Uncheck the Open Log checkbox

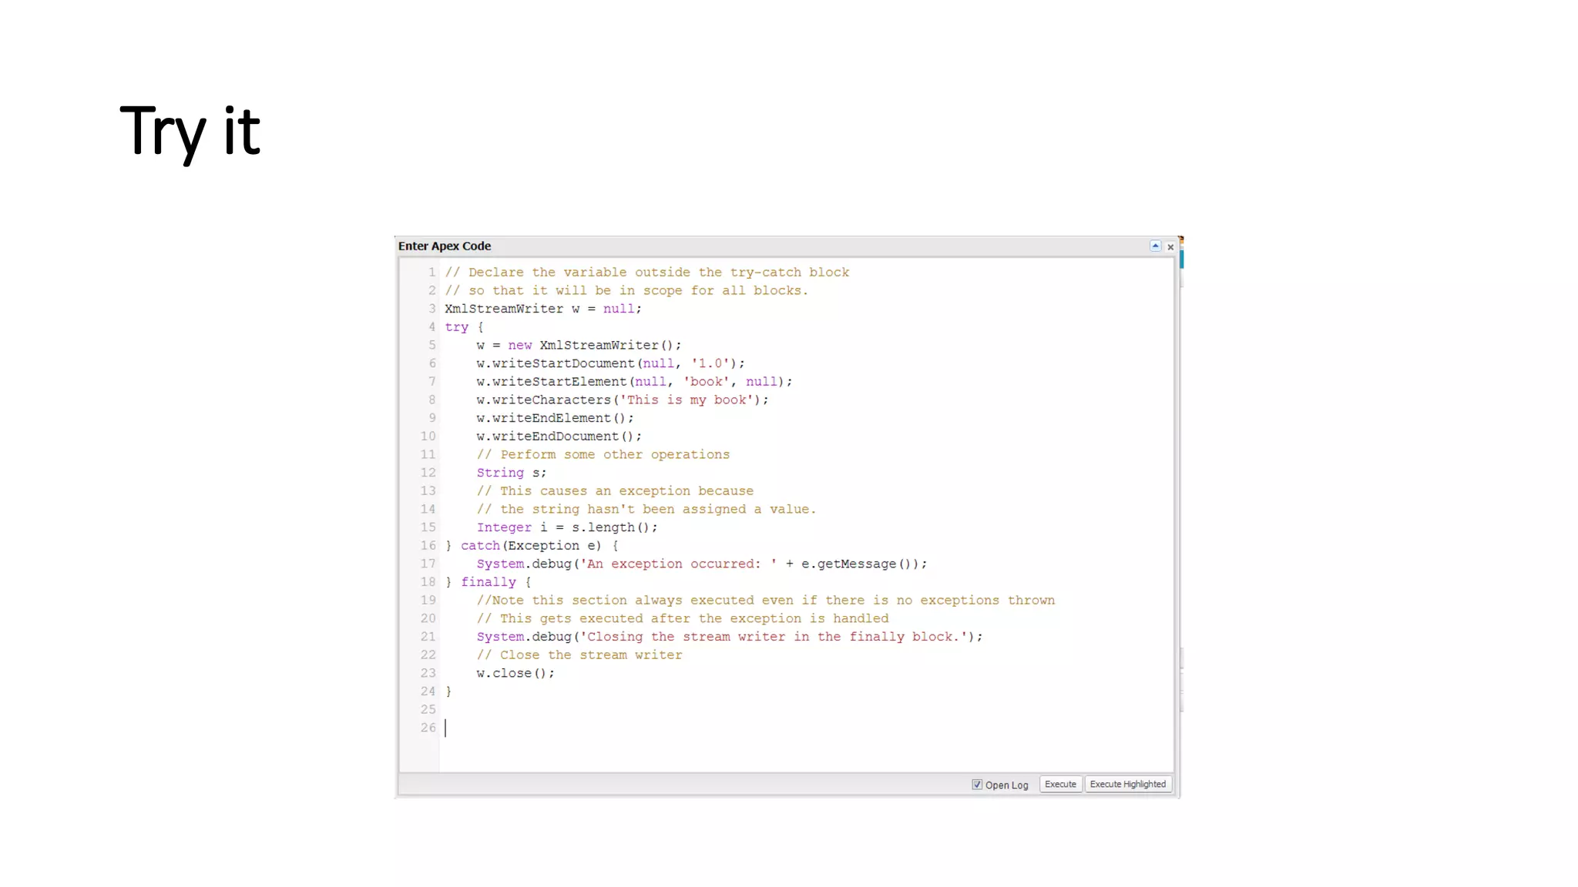pyautogui.click(x=977, y=785)
